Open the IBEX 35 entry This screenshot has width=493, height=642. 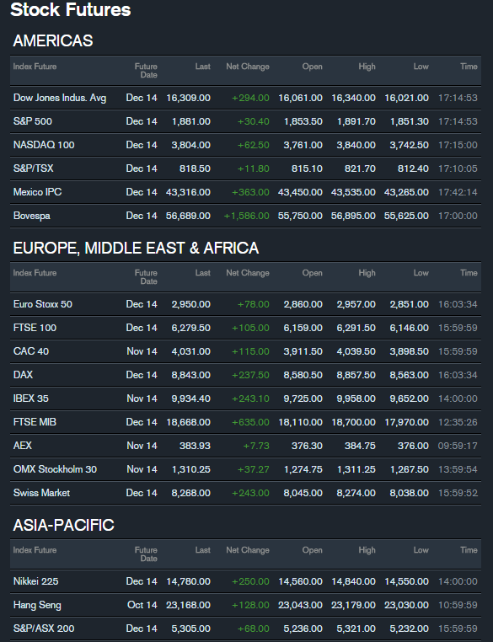[x=30, y=399]
